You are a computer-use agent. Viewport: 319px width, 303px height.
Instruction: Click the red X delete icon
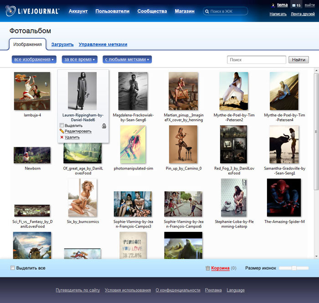(x=62, y=137)
